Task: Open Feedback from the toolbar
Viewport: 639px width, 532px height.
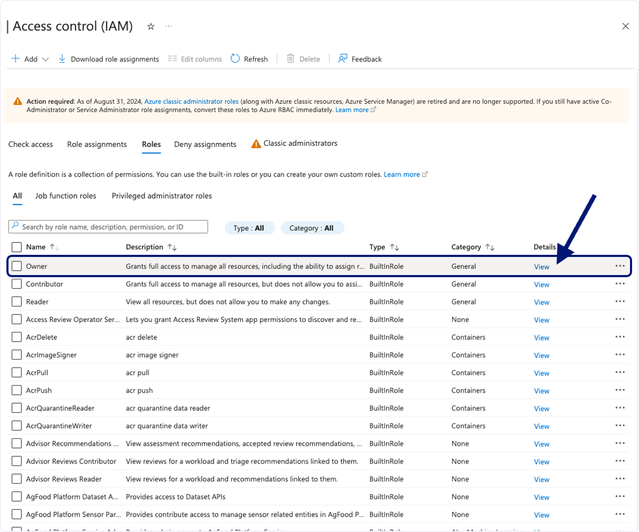Action: coord(360,59)
